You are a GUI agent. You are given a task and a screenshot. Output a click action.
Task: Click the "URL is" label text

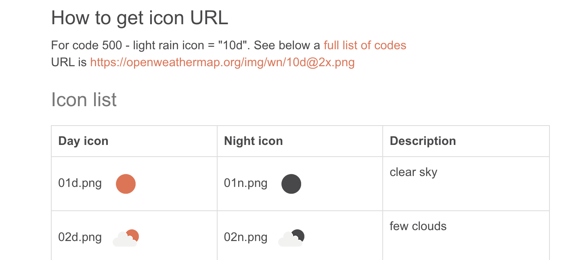coord(69,63)
